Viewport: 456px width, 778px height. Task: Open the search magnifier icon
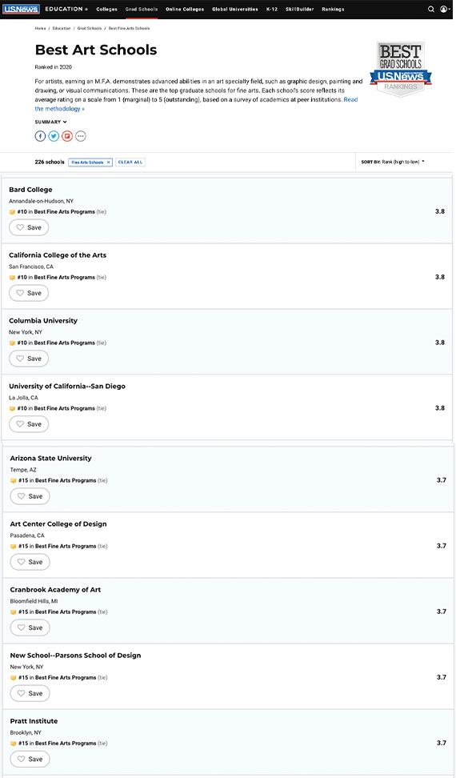(430, 9)
